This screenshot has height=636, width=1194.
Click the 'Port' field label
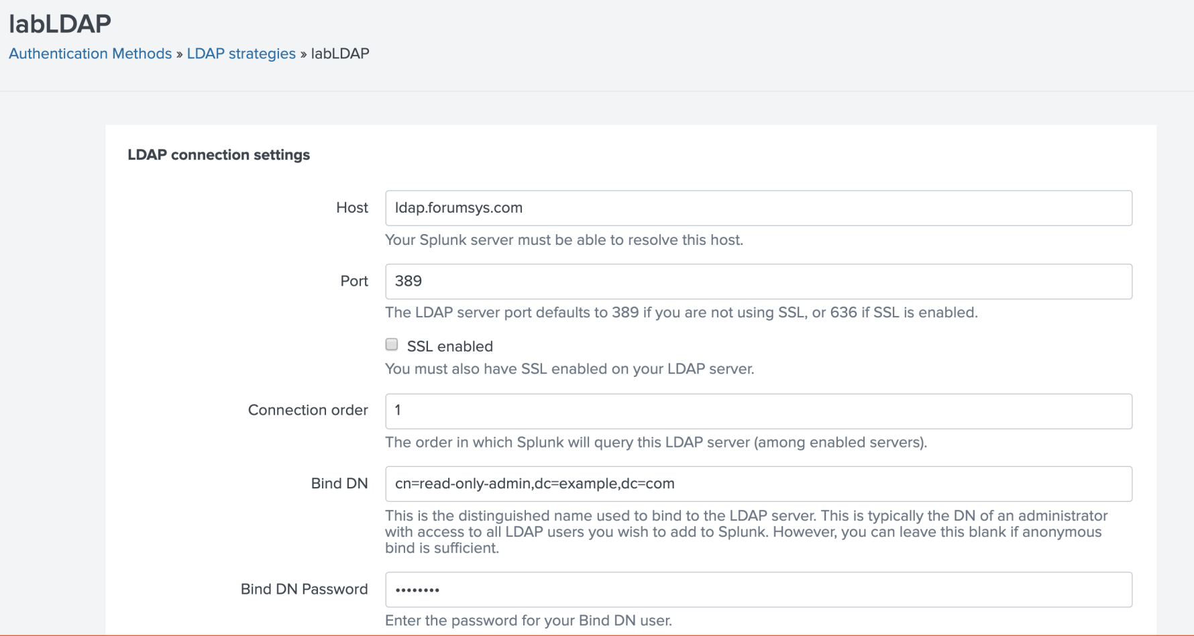[x=354, y=281]
